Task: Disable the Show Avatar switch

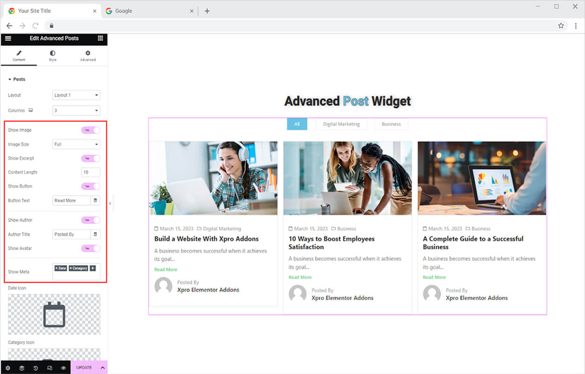Action: tap(91, 248)
